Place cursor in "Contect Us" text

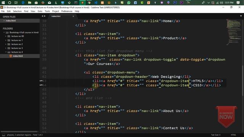[x=173, y=128]
